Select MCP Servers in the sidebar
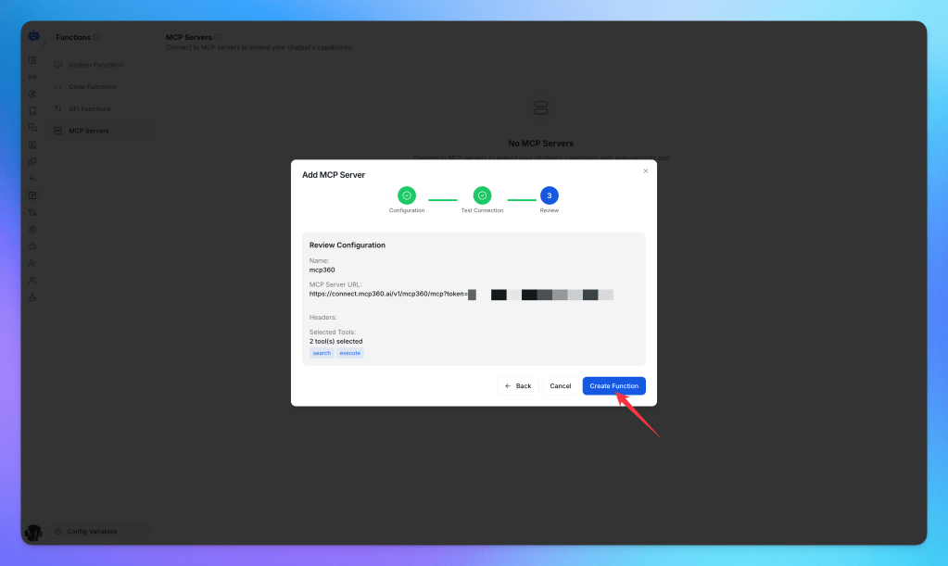948x566 pixels. 88,131
